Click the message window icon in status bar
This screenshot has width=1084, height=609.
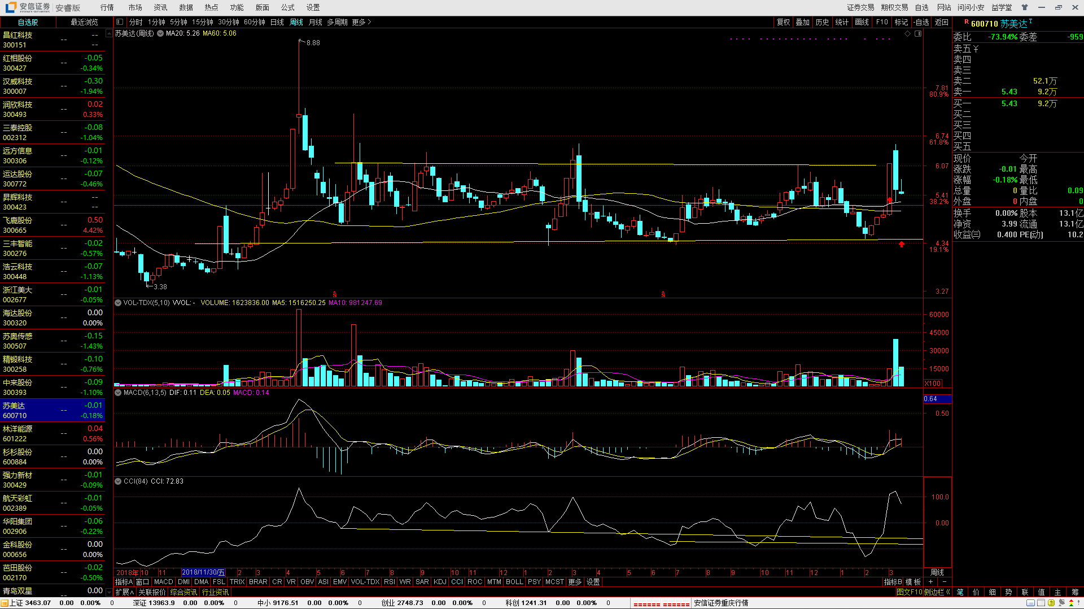point(1030,603)
